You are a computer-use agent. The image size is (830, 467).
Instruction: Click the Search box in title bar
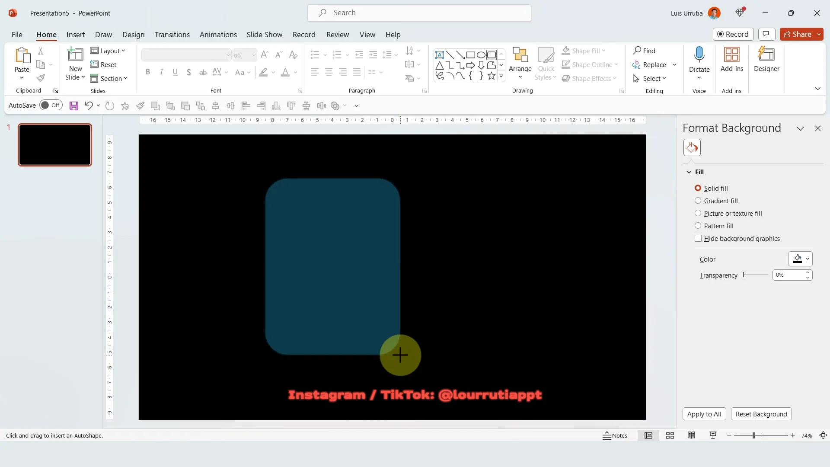pyautogui.click(x=419, y=13)
